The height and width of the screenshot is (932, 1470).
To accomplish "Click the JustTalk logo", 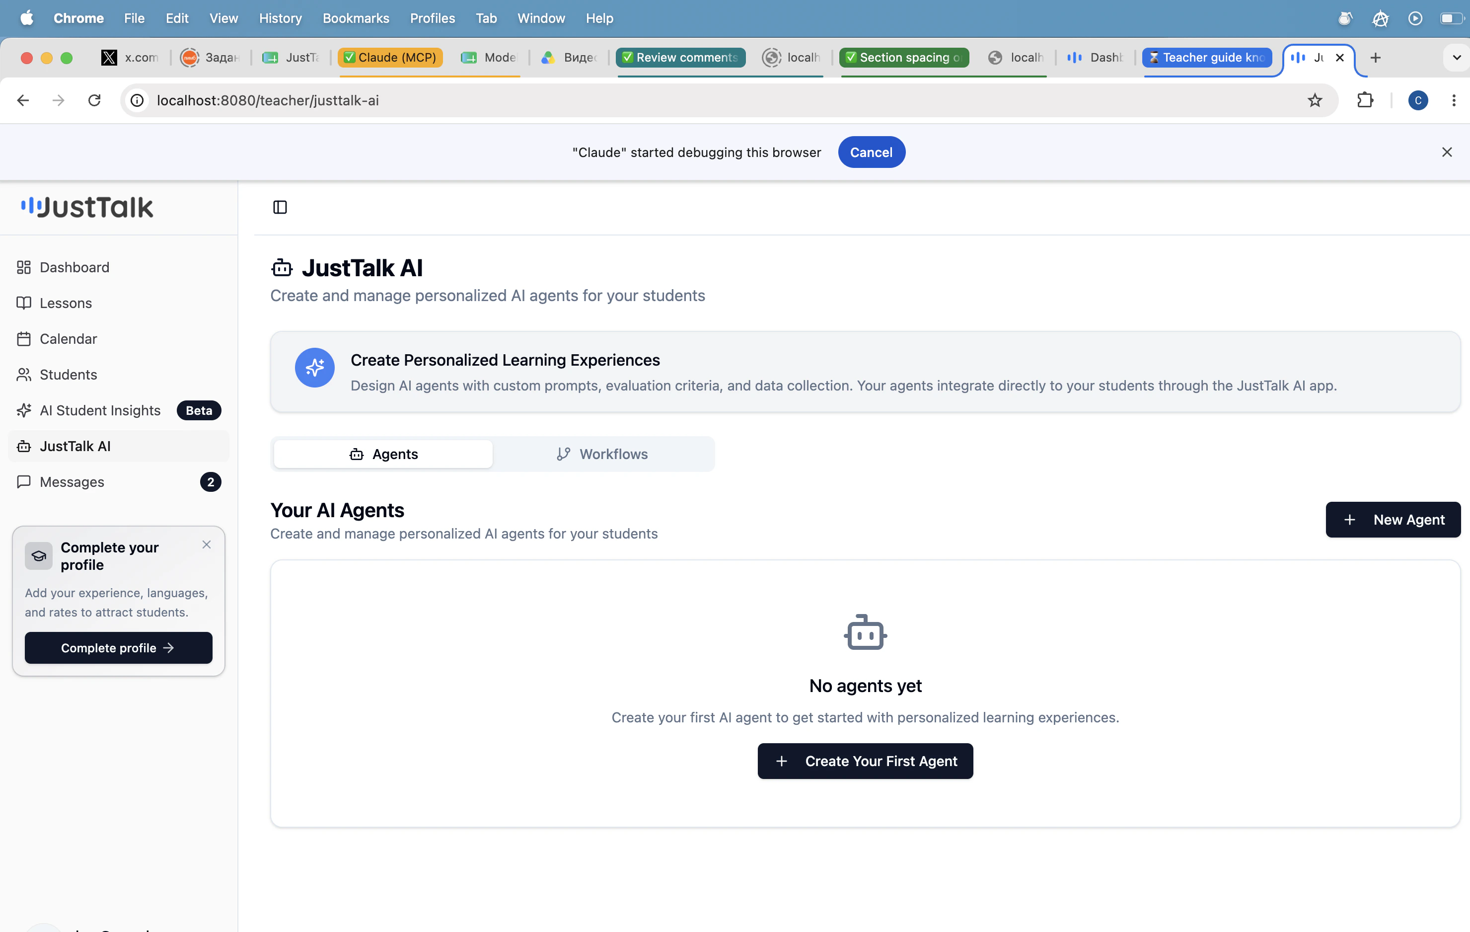I will click(x=87, y=207).
